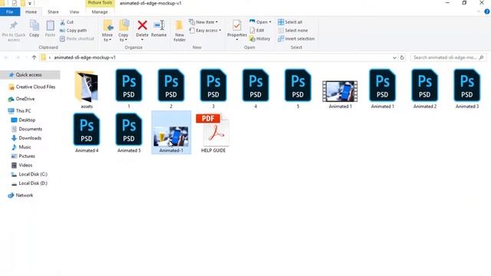Viewport: 491px width, 276px height.
Task: Switch to the Home ribbon tab
Action: point(31,12)
